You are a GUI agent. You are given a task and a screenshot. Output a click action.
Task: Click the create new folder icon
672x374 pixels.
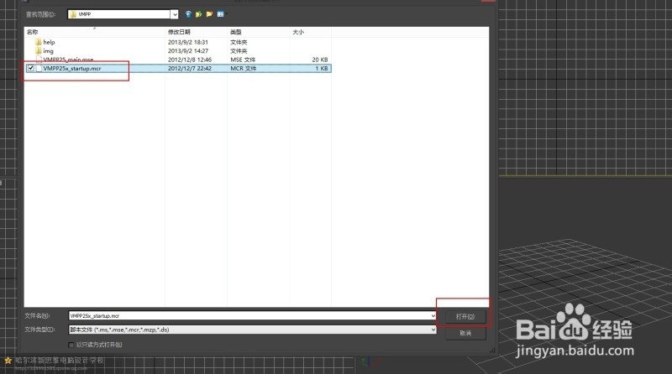(209, 14)
